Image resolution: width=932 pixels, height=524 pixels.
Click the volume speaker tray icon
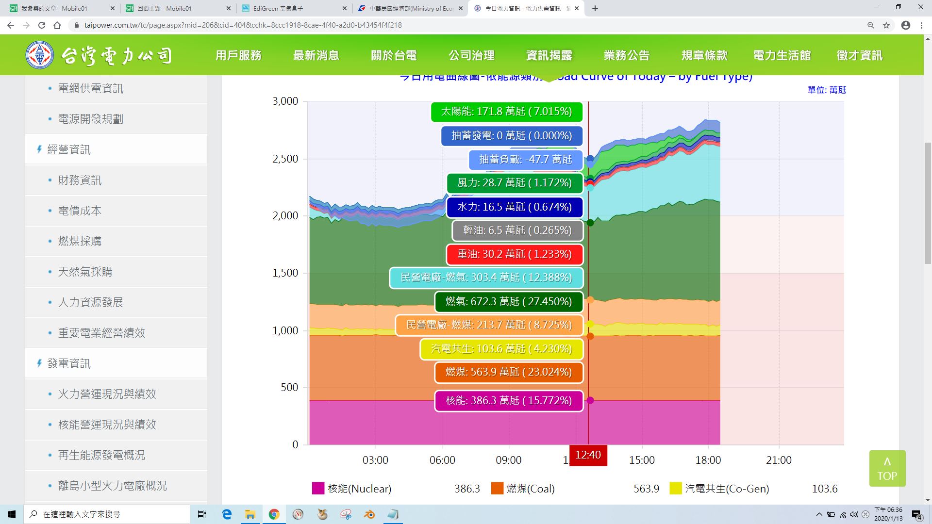tap(854, 514)
